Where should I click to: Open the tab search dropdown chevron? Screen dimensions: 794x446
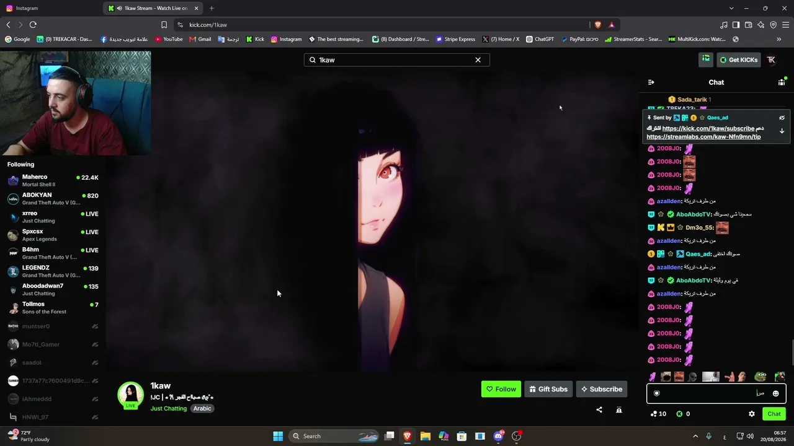pos(731,8)
